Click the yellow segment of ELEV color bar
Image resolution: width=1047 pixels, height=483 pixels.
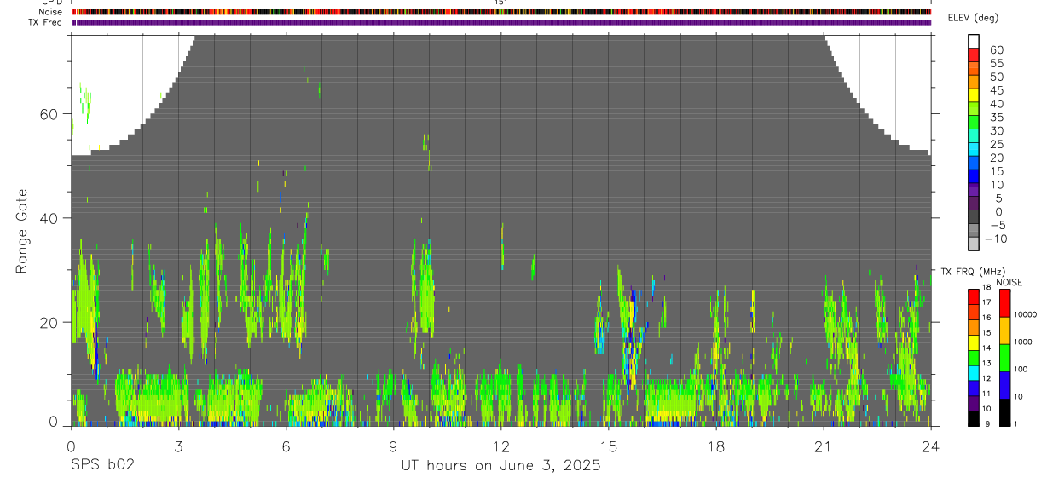974,95
